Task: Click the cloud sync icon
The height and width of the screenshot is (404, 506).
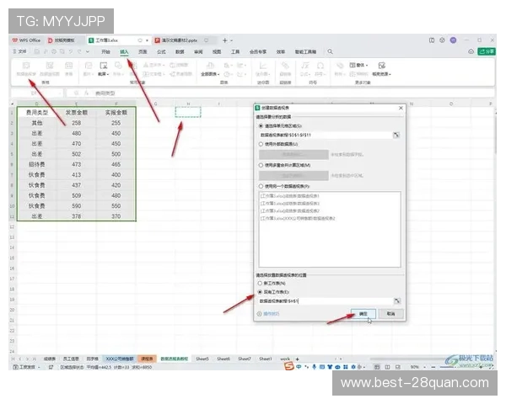Action: (471, 51)
